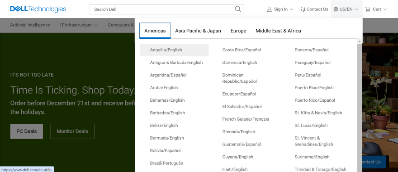Choose El Salvador/Español
398x172 pixels.
pos(242,107)
